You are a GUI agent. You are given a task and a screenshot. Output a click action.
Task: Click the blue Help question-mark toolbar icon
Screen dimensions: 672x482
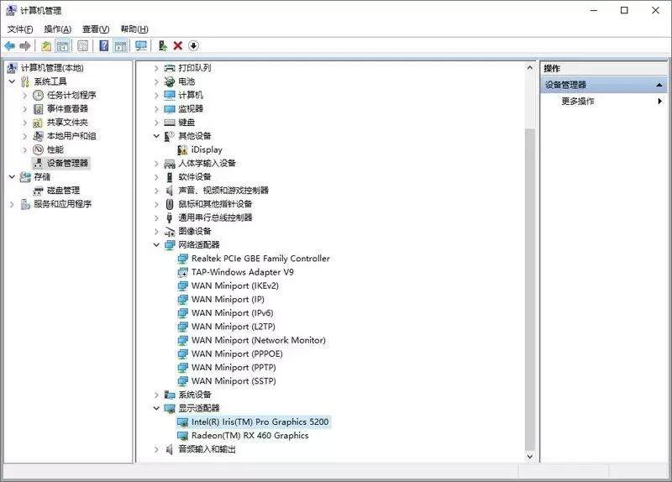[103, 46]
